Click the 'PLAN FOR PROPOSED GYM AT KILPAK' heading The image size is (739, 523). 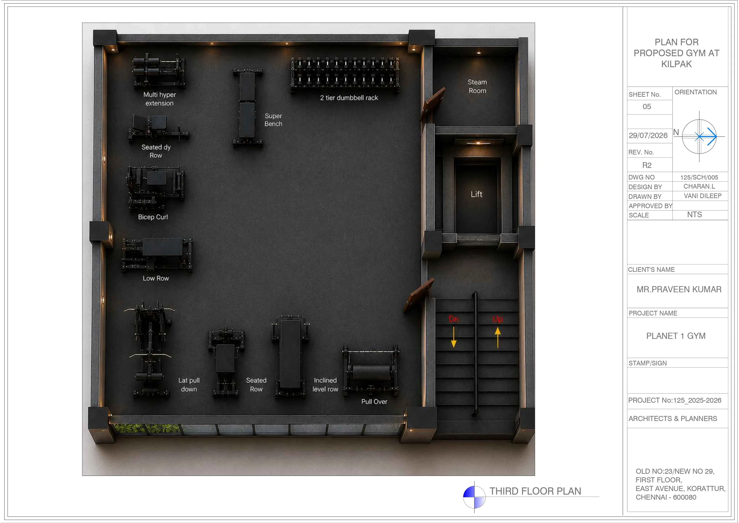676,53
